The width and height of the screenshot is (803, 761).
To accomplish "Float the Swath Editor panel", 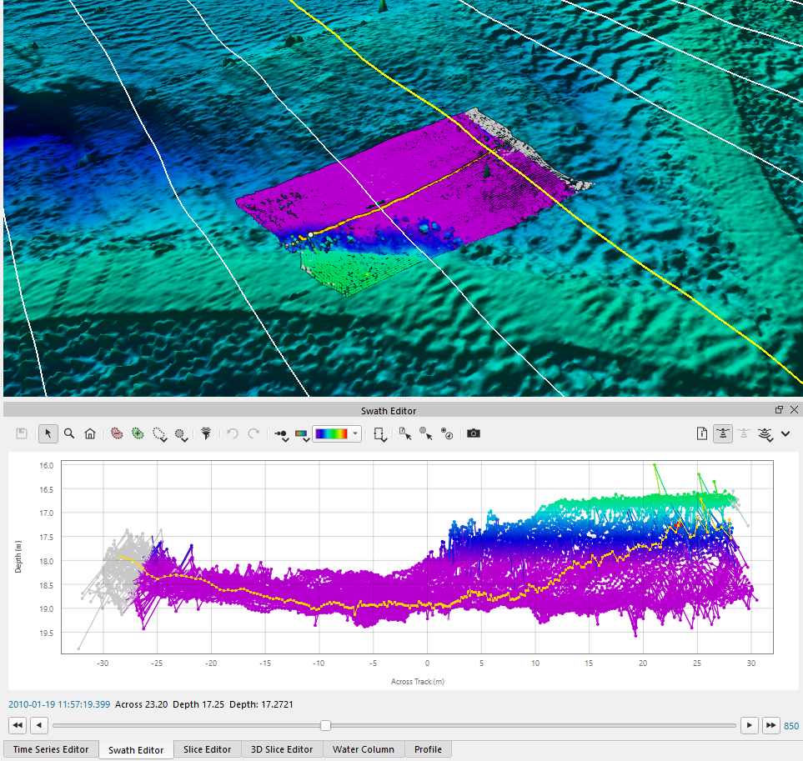I will coord(779,410).
